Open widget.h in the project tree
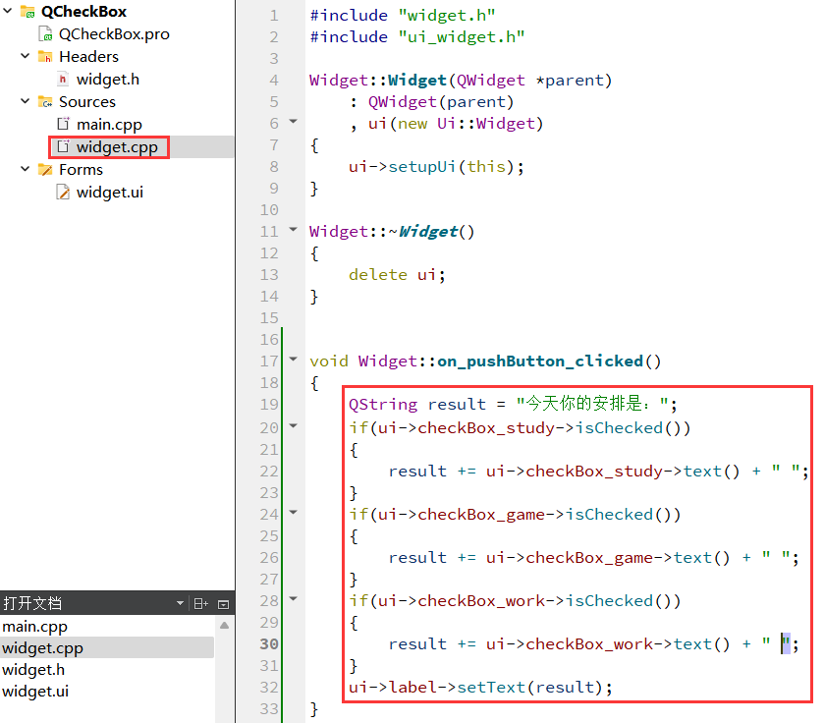The width and height of the screenshot is (824, 723). point(108,80)
